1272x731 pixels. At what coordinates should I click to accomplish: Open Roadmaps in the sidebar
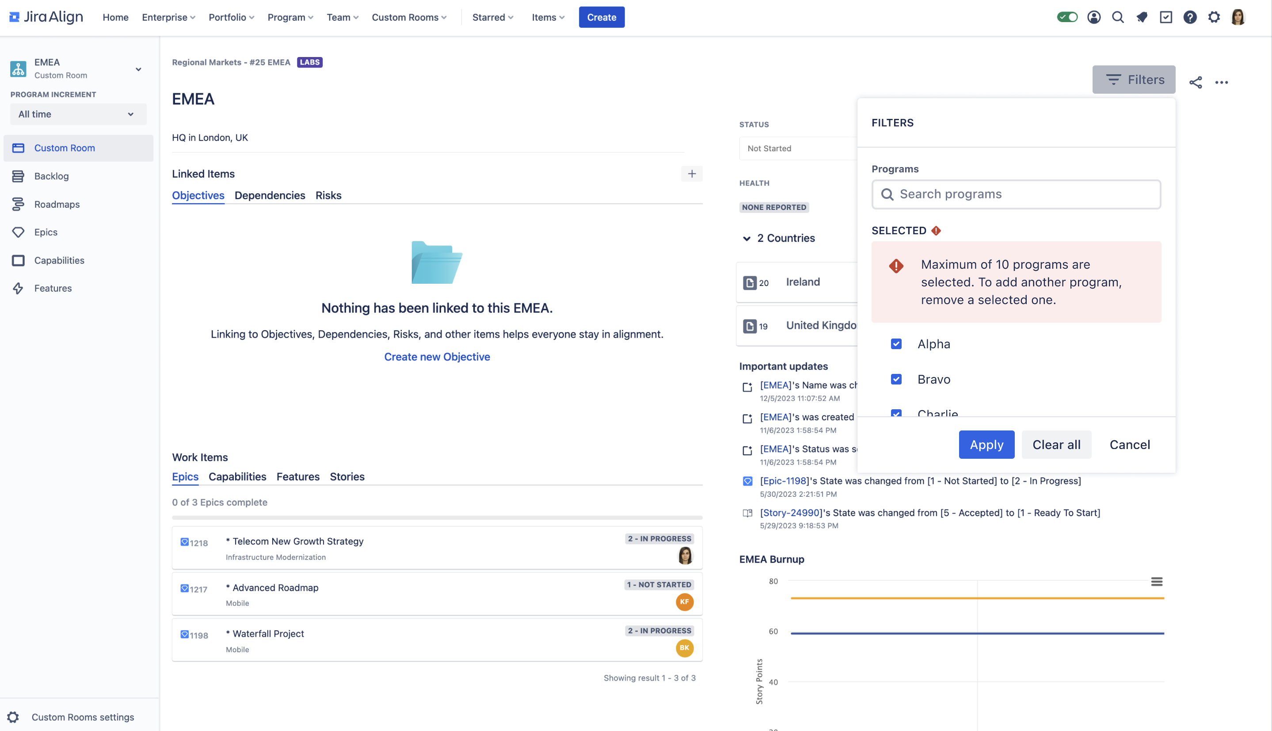78,204
